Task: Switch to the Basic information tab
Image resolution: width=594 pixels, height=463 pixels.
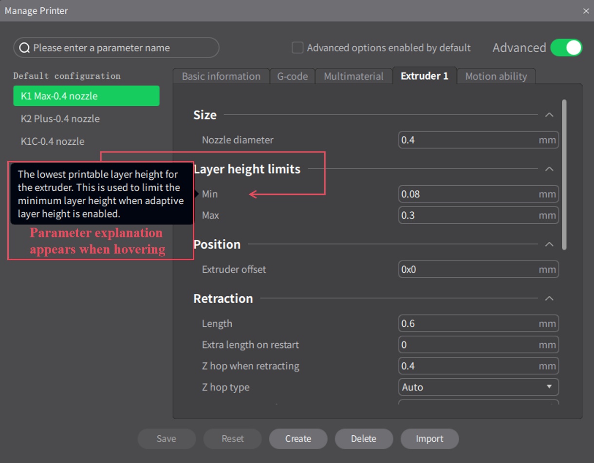Action: [x=221, y=77]
